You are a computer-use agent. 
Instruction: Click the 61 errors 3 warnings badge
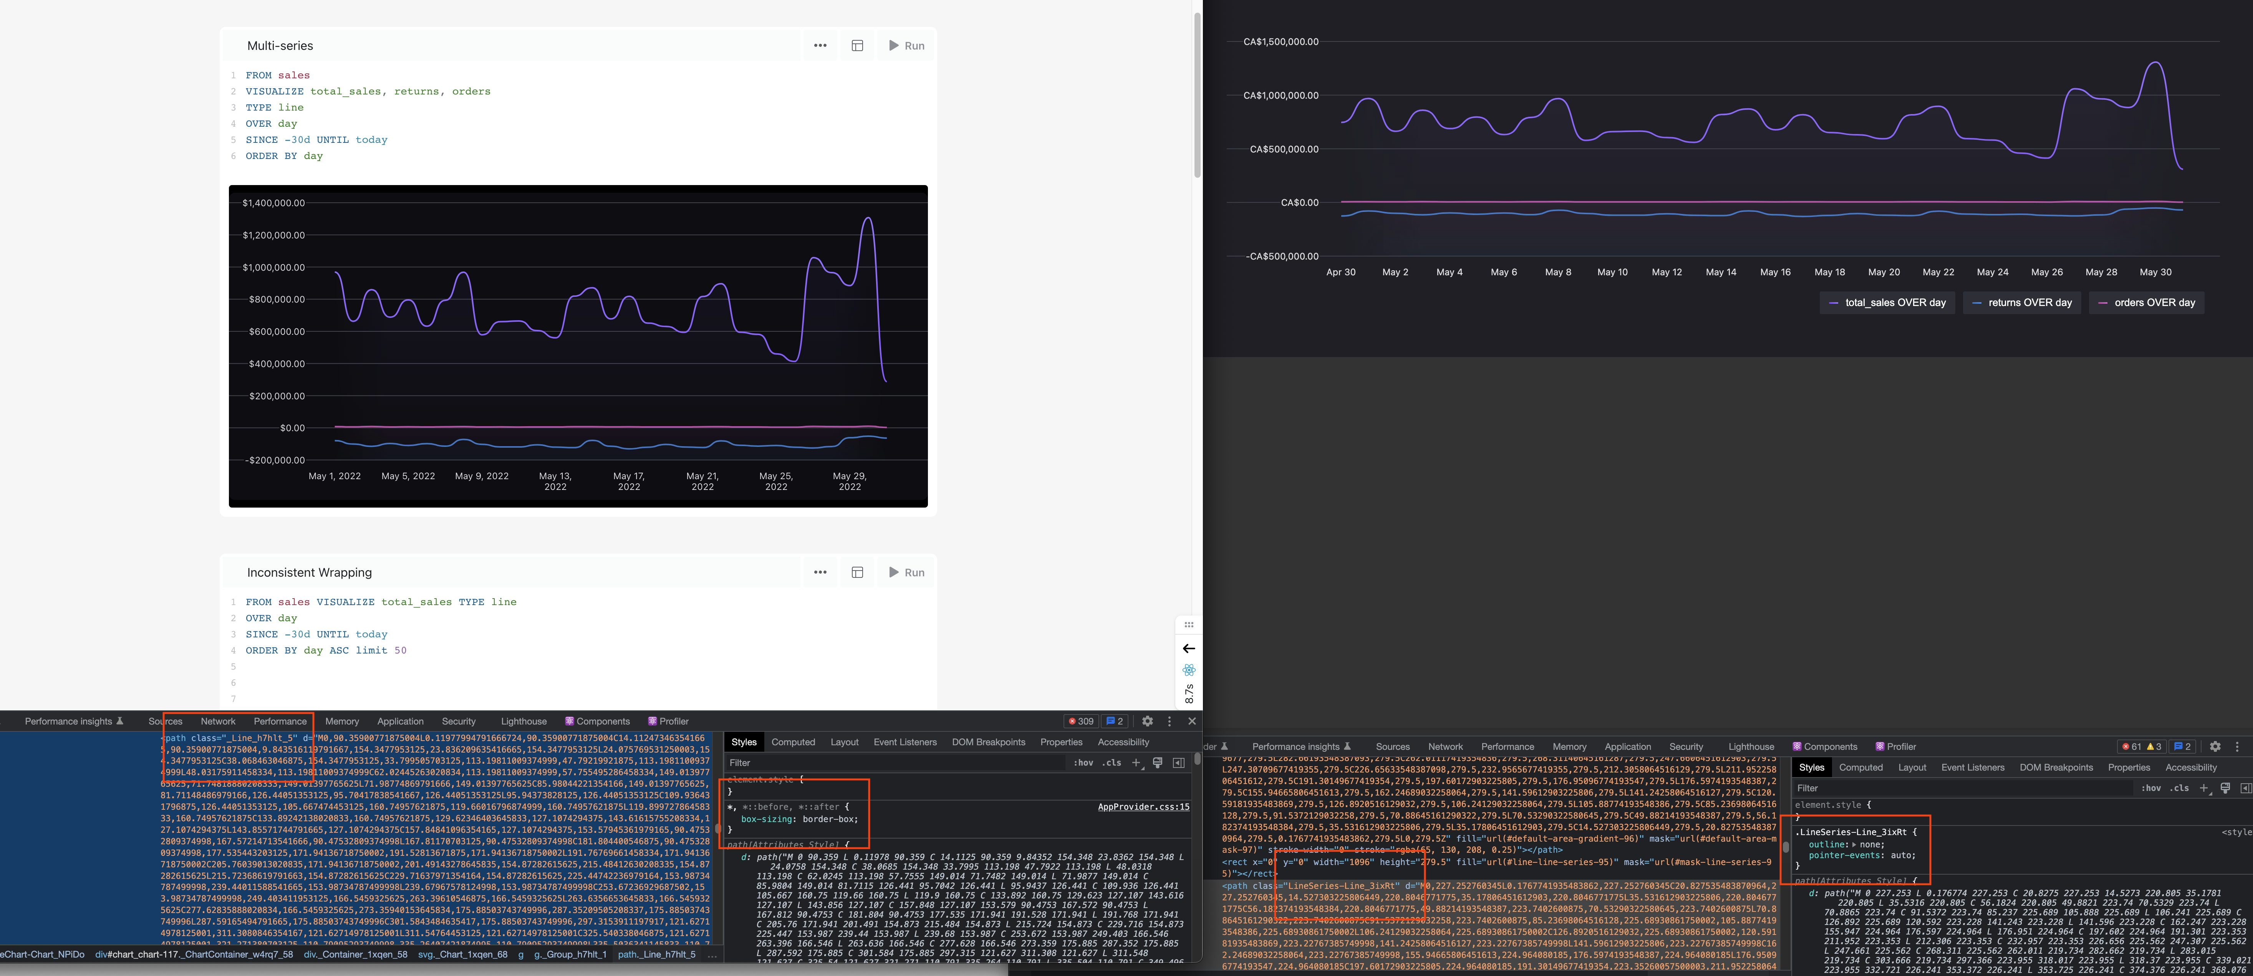point(2141,746)
